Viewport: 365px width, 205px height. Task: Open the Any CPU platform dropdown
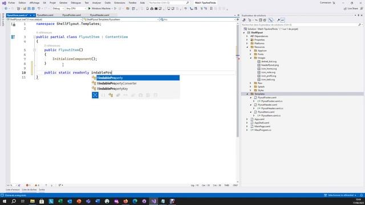[x=76, y=9]
